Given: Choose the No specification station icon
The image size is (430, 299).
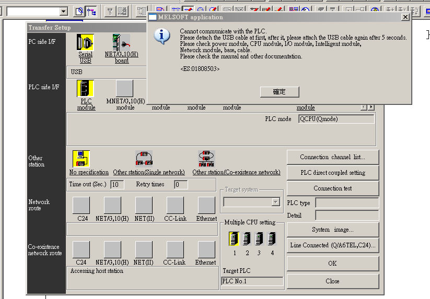Looking at the screenshot, I should [81, 159].
